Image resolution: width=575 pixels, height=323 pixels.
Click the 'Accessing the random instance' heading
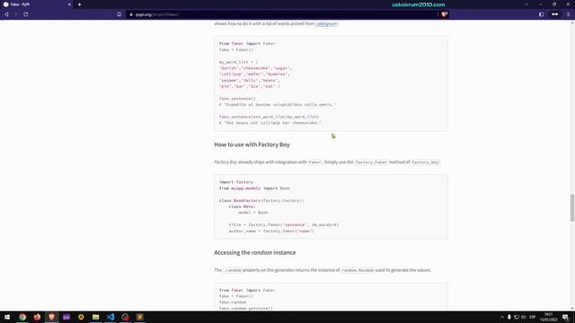[x=255, y=253]
